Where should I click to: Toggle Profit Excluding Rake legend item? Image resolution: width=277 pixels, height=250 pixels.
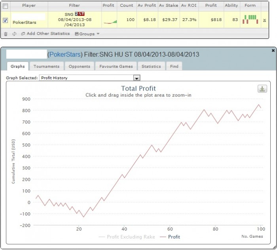click(127, 237)
